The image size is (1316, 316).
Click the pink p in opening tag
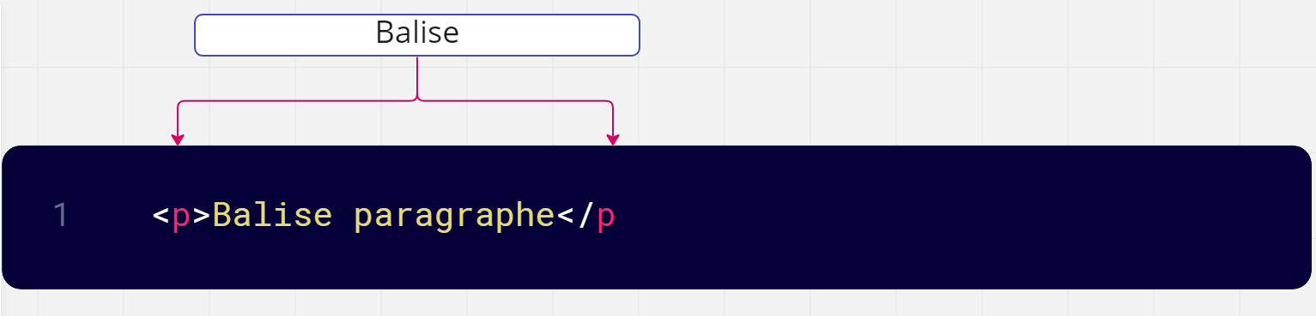tap(181, 218)
